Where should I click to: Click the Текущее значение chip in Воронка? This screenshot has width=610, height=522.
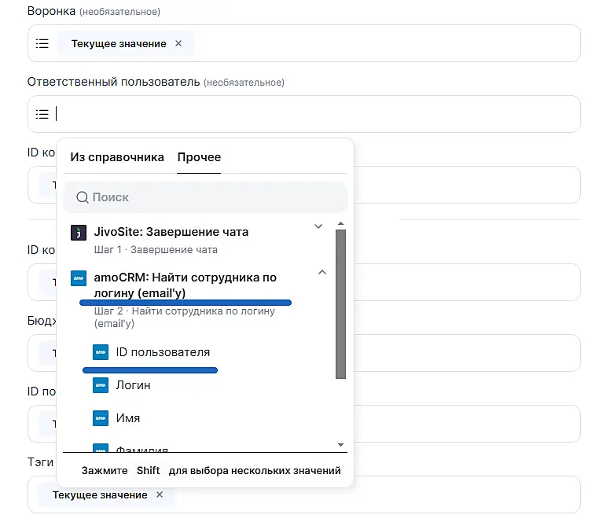point(119,44)
